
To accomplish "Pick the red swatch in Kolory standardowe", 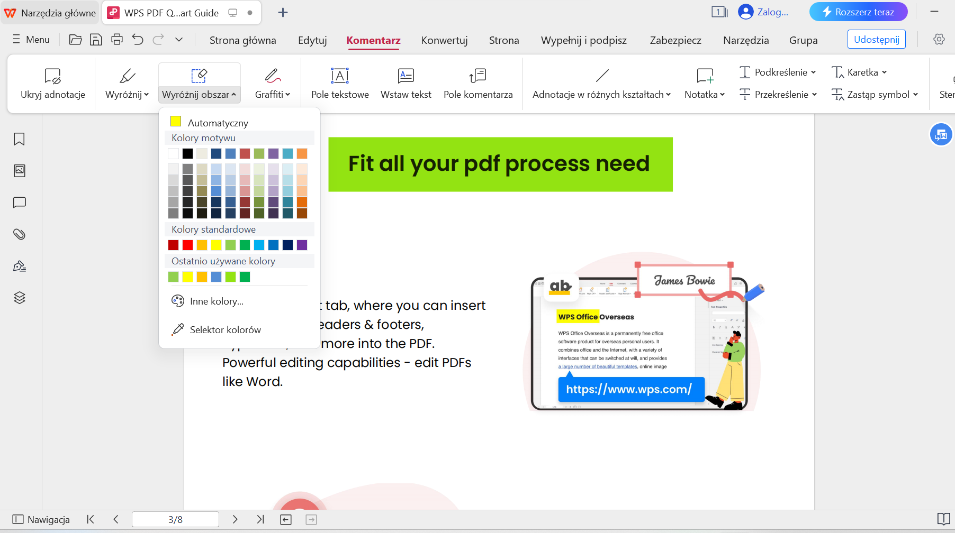I will coord(187,245).
